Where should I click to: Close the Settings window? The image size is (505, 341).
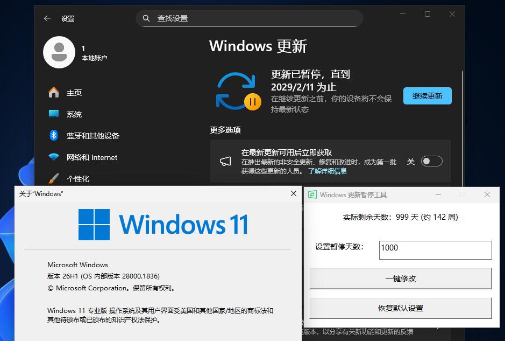(x=452, y=14)
